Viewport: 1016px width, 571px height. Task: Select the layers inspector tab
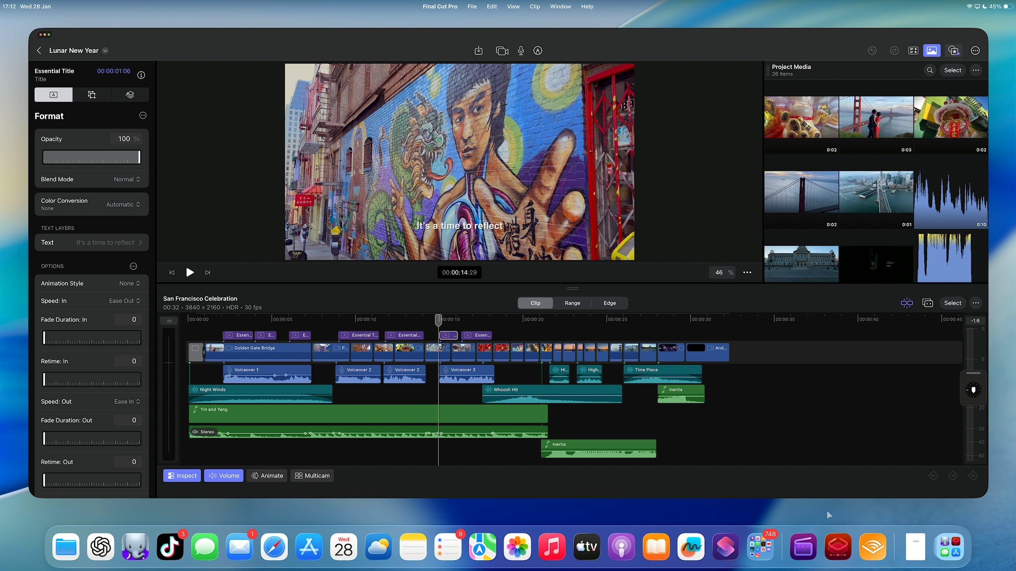(x=130, y=95)
